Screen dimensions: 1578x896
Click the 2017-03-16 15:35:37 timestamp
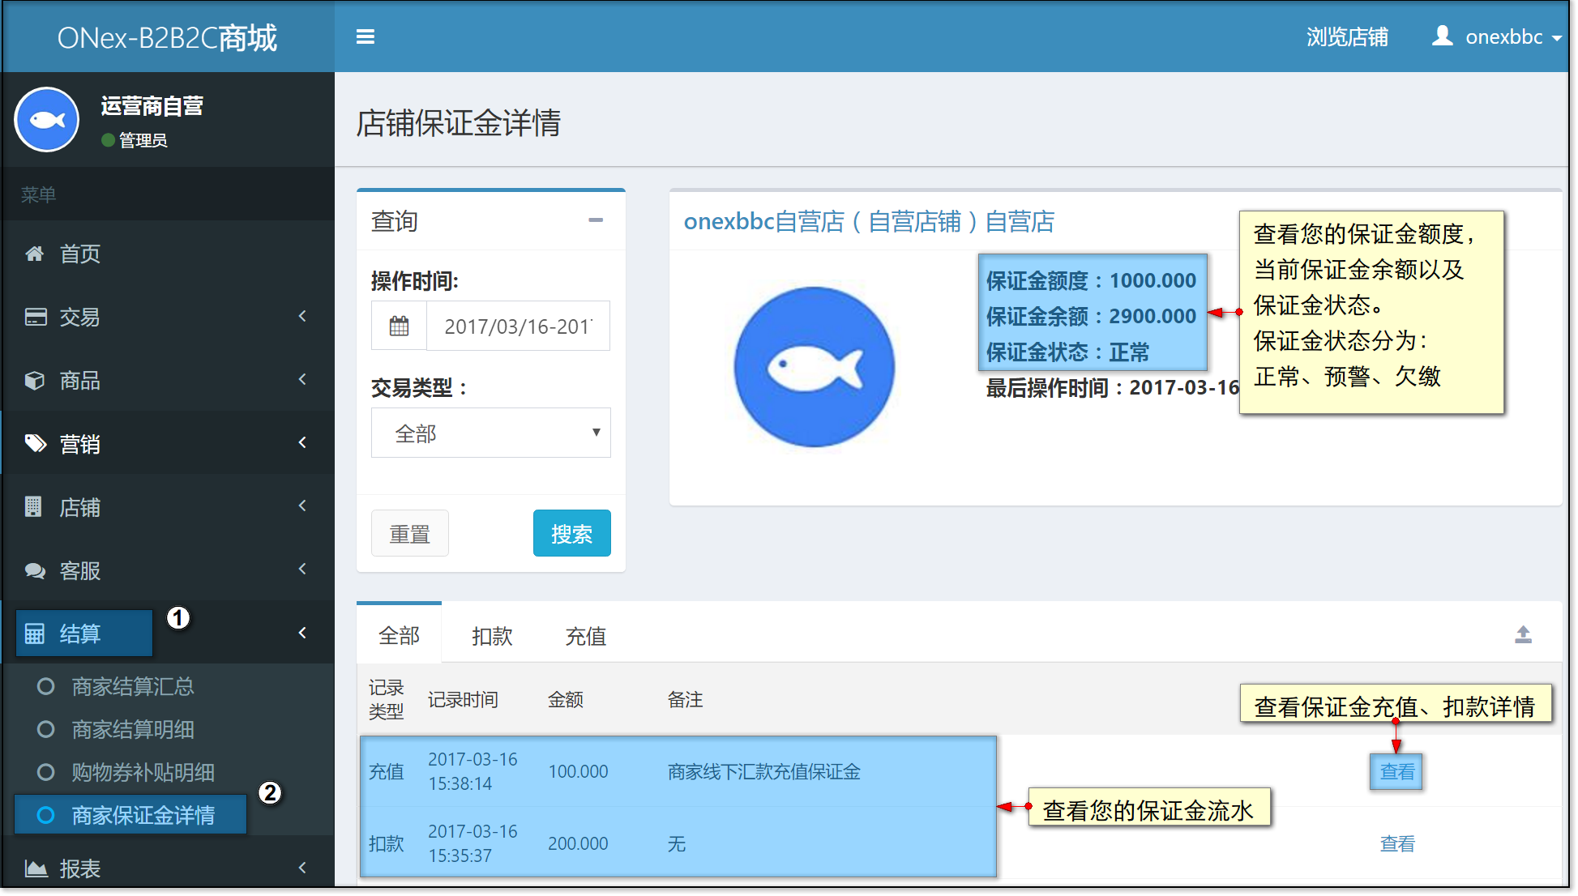tap(473, 843)
